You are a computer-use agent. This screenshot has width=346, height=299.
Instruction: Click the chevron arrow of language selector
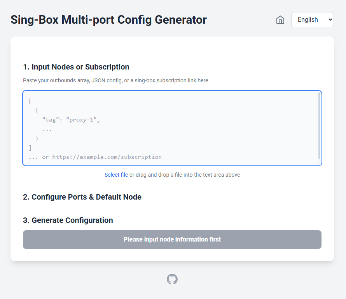tap(330, 19)
